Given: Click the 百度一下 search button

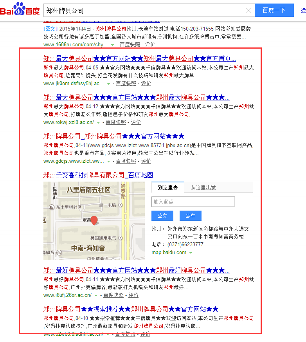Looking at the screenshot, I should (x=274, y=10).
